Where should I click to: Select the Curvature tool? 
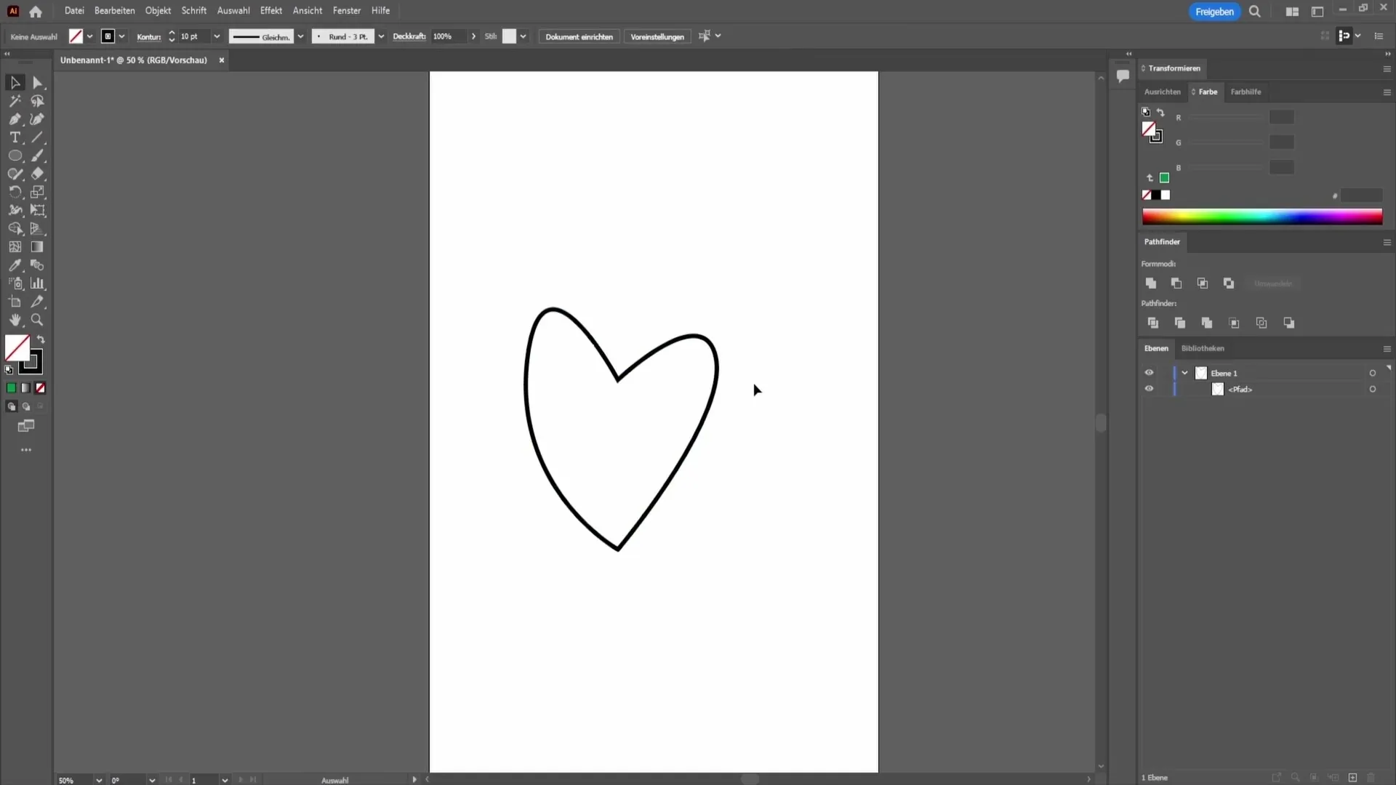pyautogui.click(x=38, y=119)
